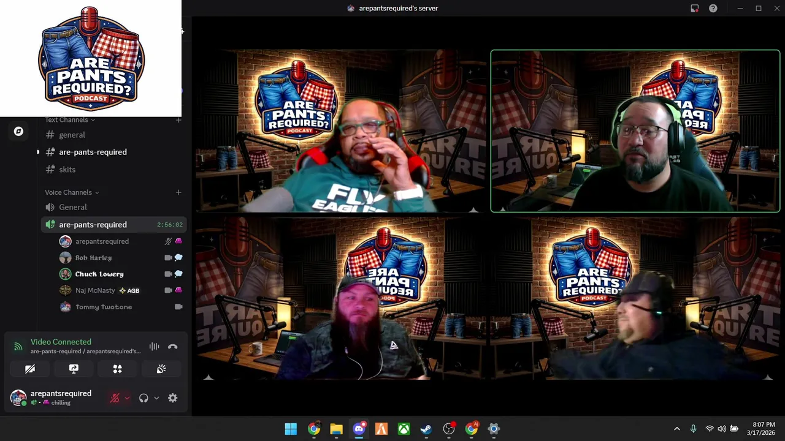Open the inbox icon in title bar
Image resolution: width=785 pixels, height=441 pixels.
[694, 9]
